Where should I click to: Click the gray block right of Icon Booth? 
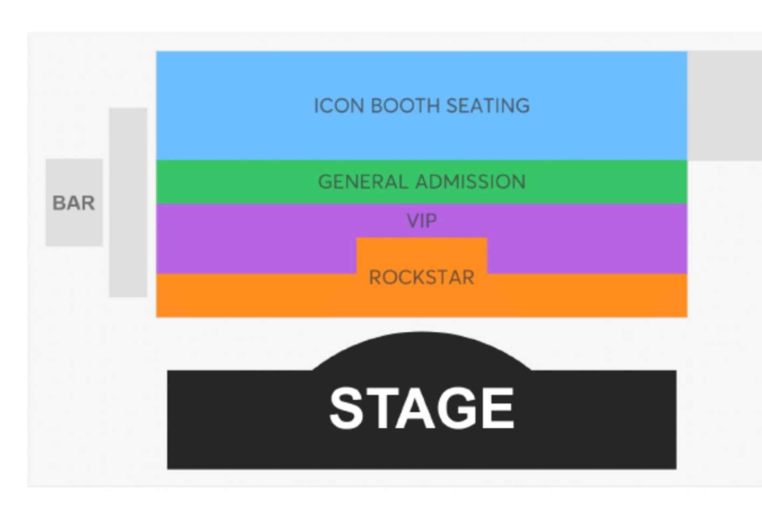coord(724,106)
